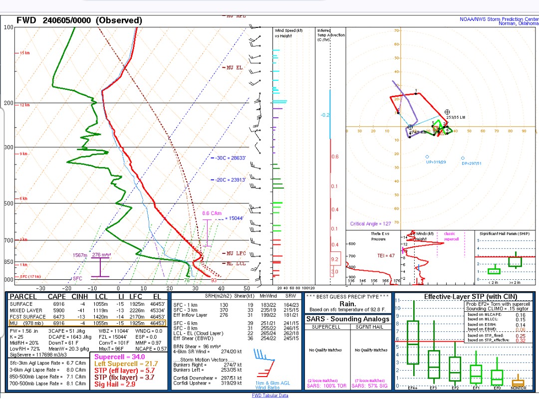The height and width of the screenshot is (411, 539).
Task: Click the Supercell = 34.0 composite value
Action: click(x=120, y=357)
